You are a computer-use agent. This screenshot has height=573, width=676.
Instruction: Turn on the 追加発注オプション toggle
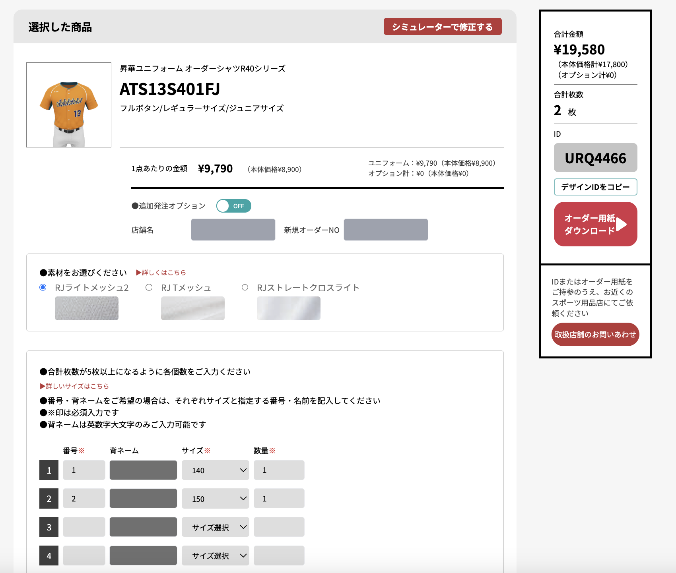[234, 206]
